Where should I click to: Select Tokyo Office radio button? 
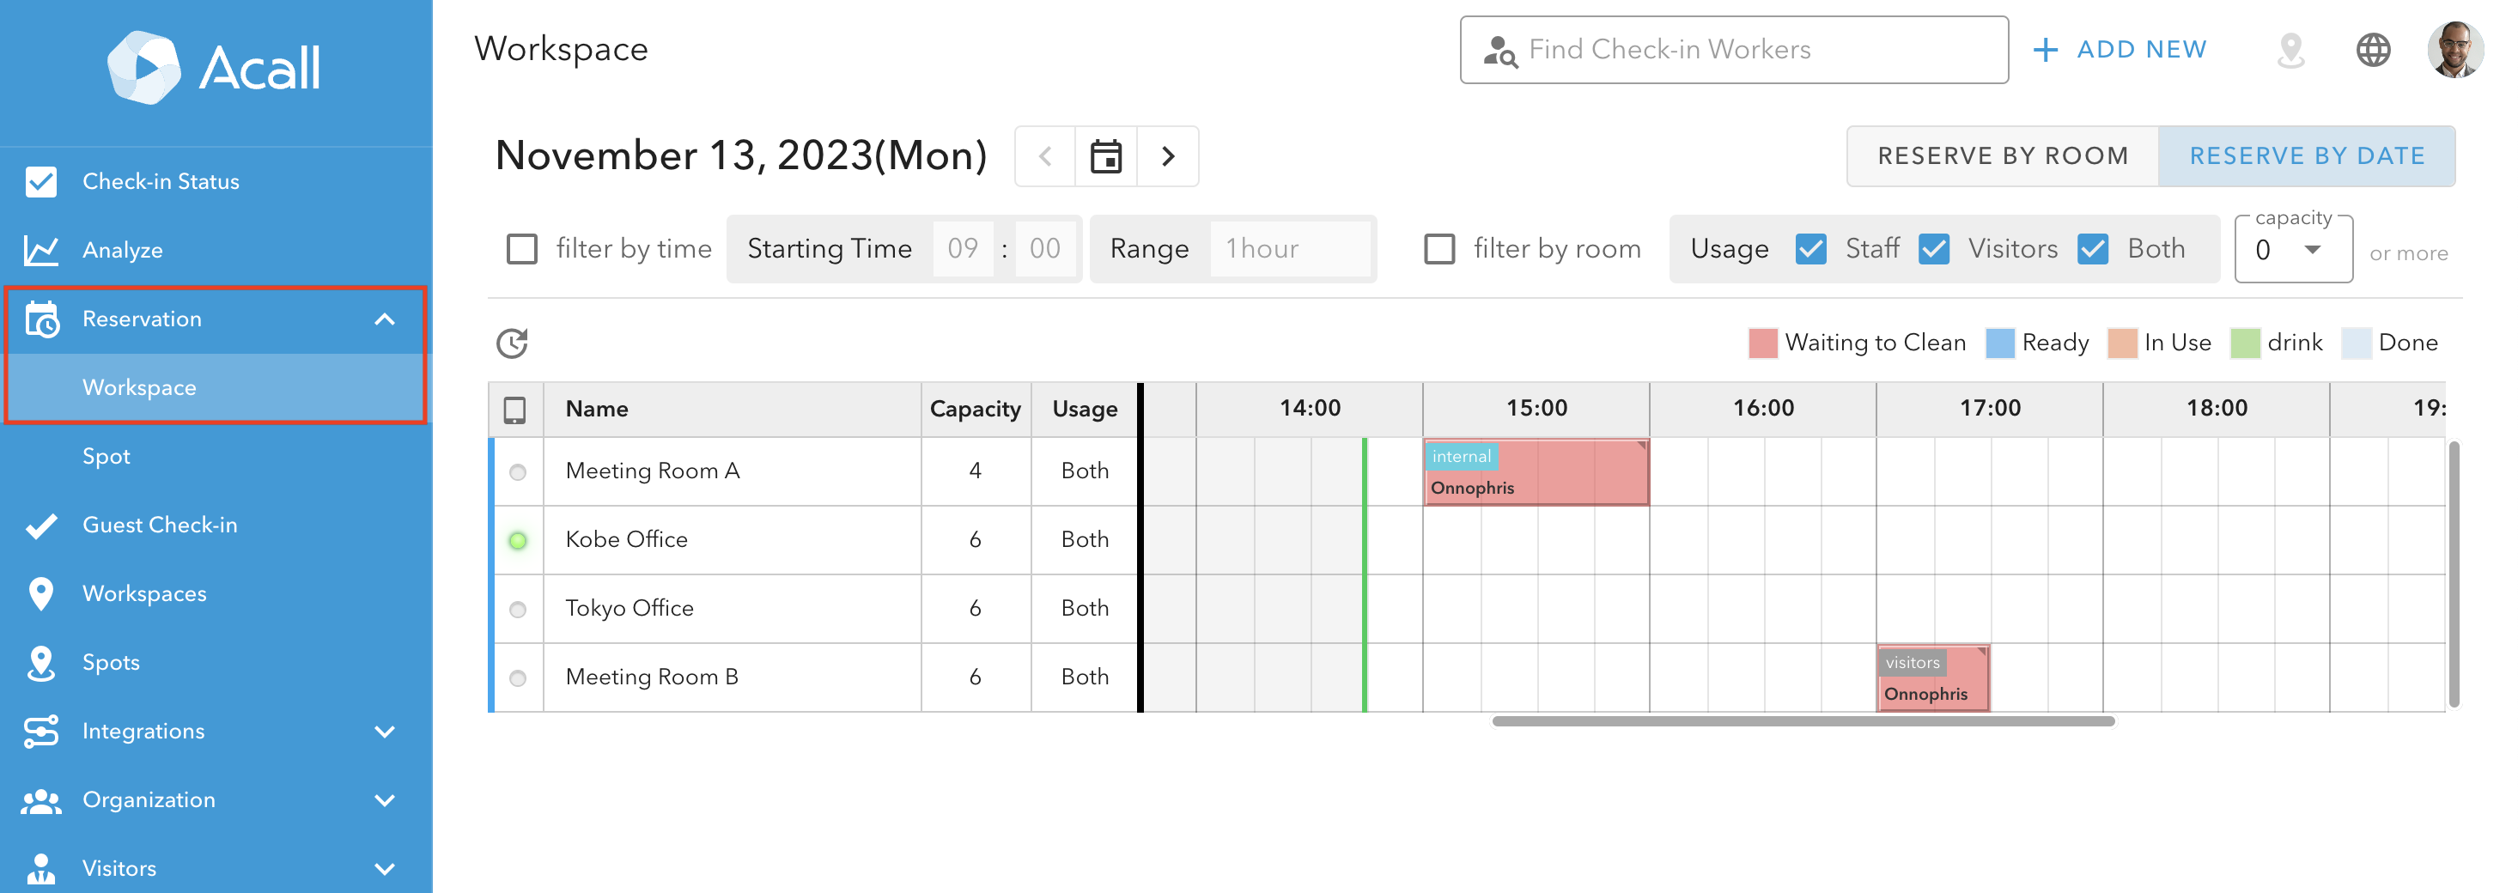pyautogui.click(x=518, y=610)
